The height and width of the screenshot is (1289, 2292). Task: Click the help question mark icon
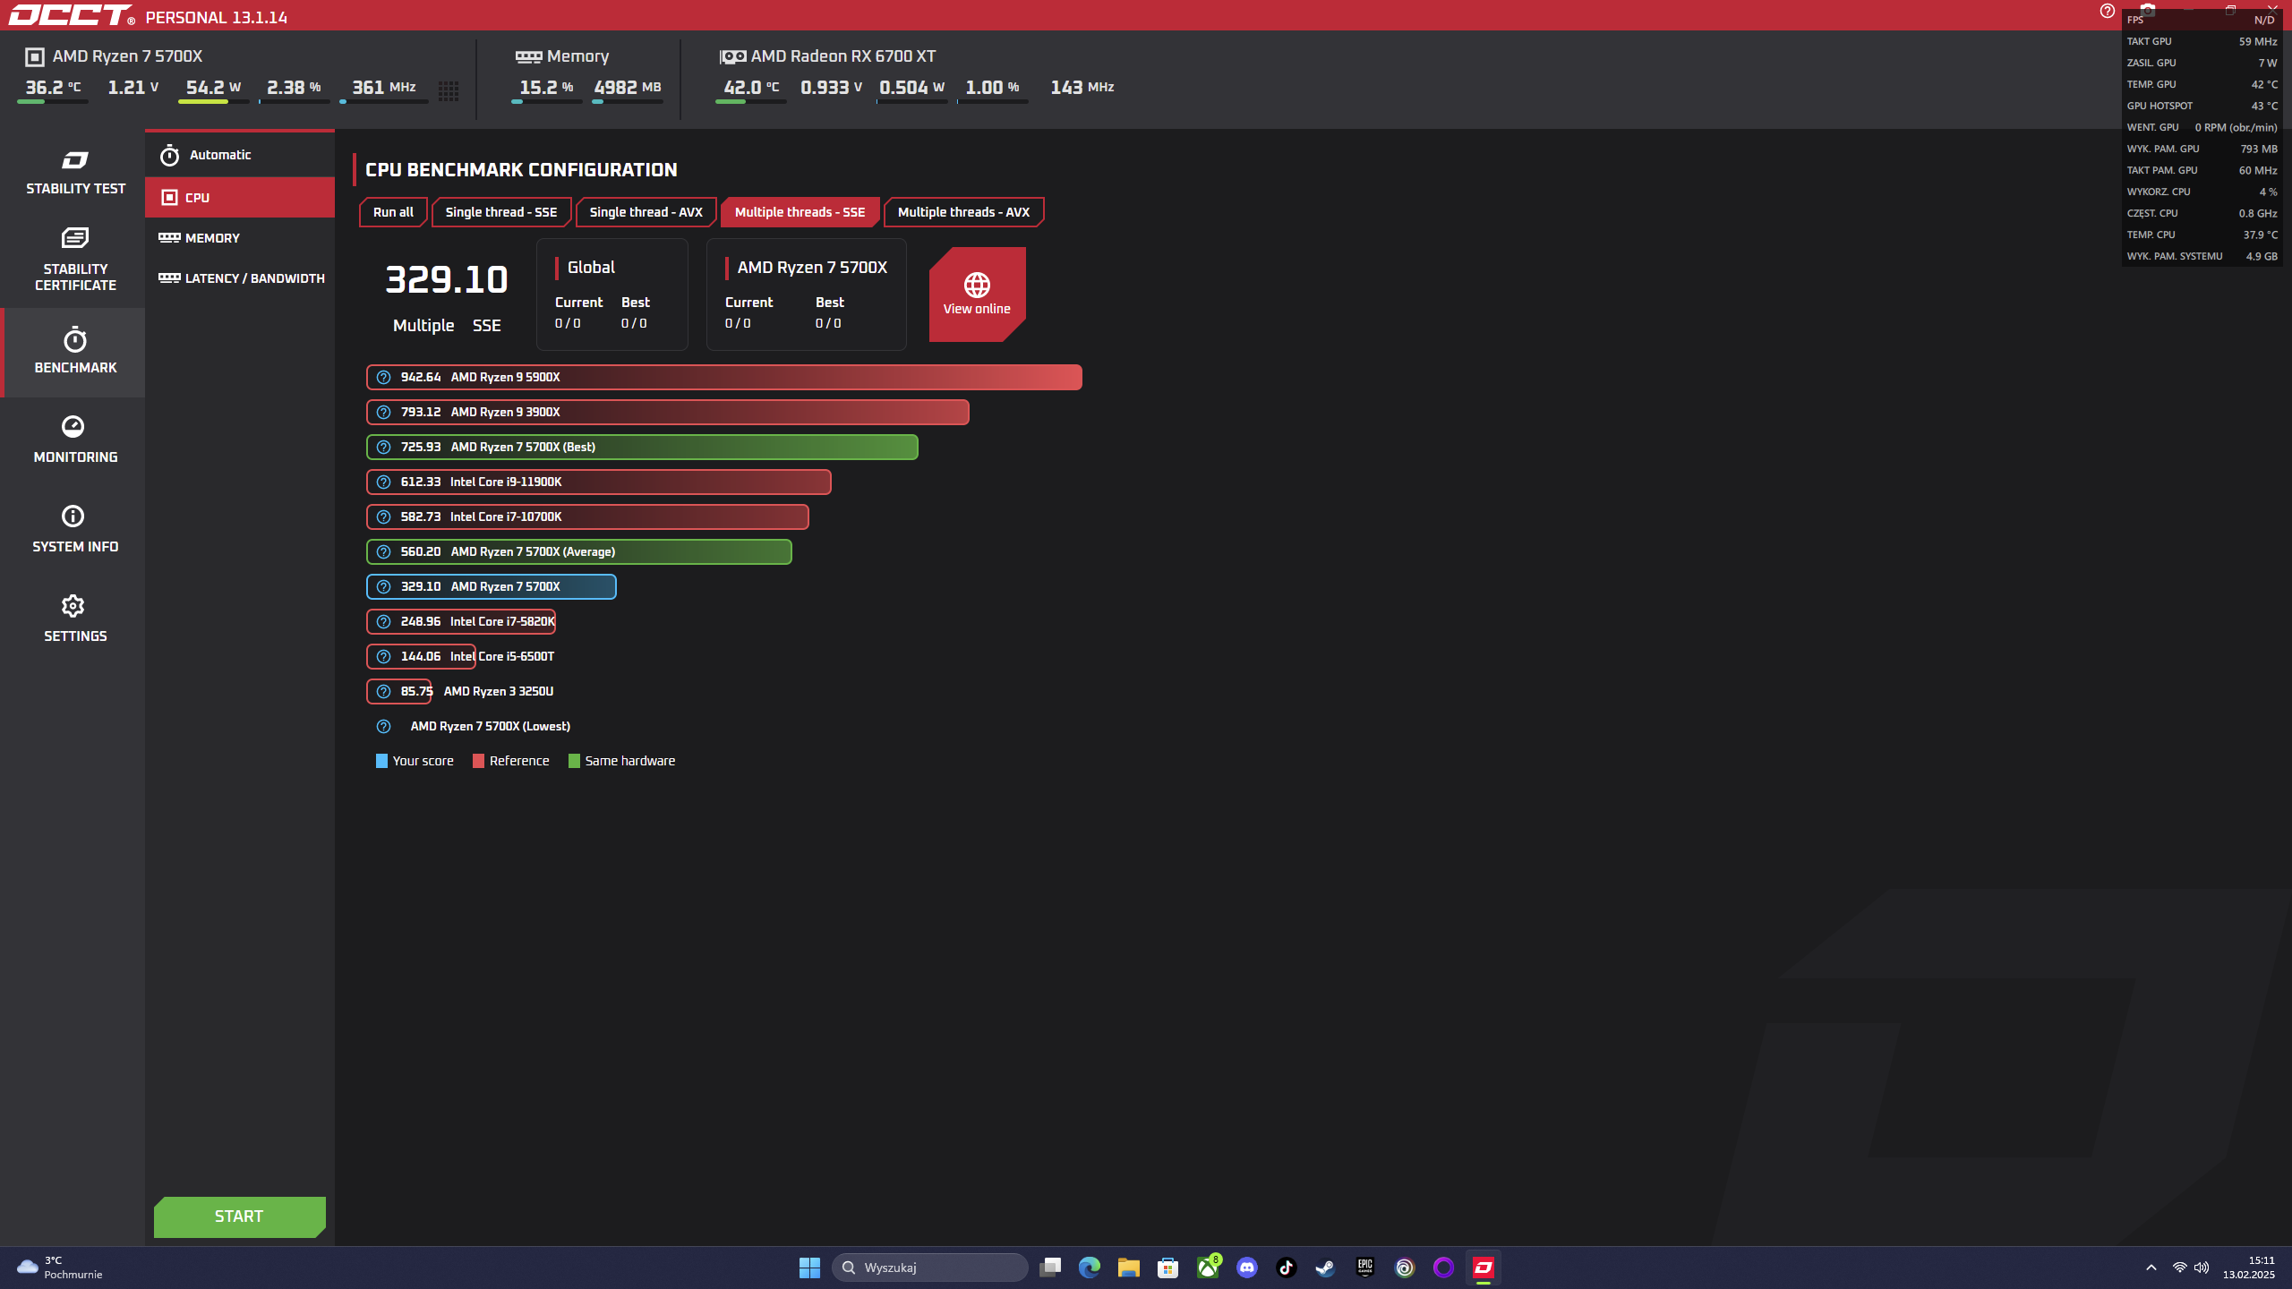tap(2107, 11)
